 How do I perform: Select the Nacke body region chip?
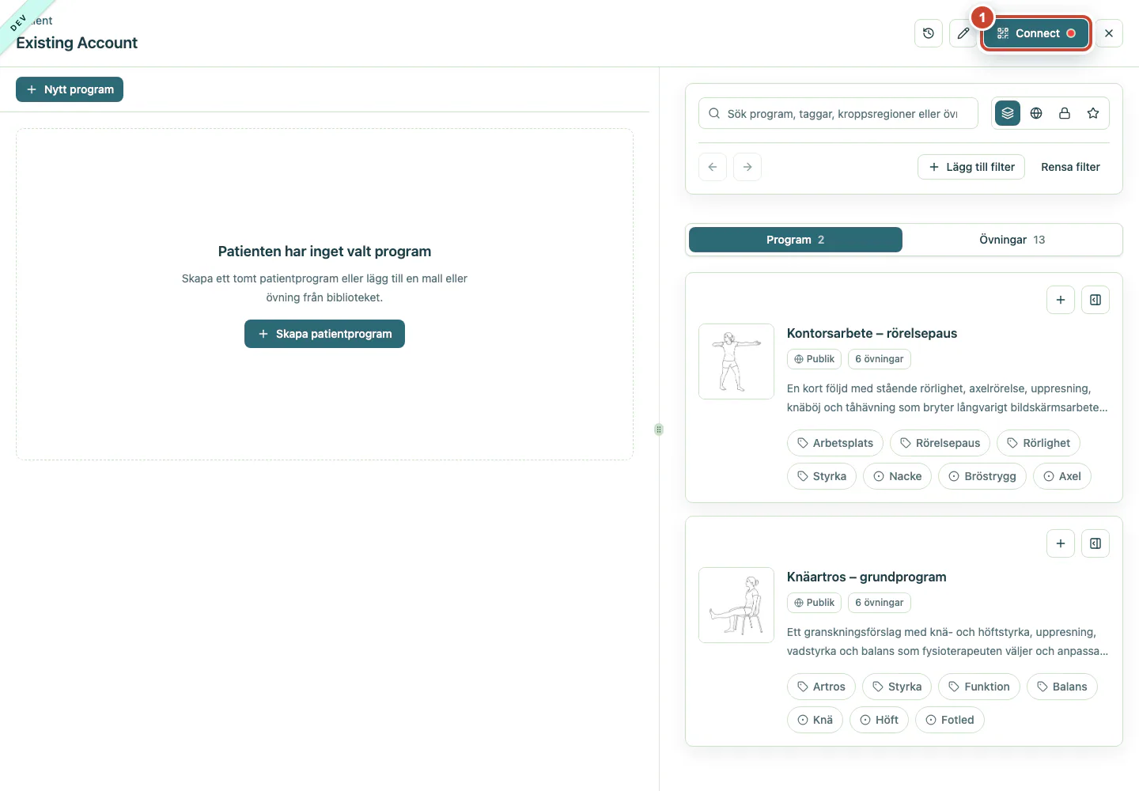click(898, 476)
